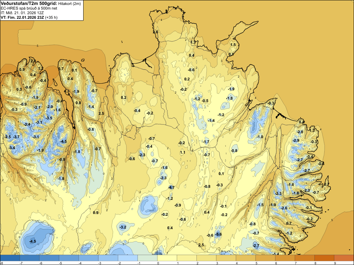Click the "-2.4" temperature value
354x265 pixels.
pyautogui.click(x=27, y=124)
